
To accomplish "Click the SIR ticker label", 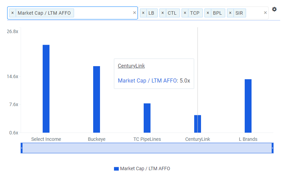I will pos(239,13).
